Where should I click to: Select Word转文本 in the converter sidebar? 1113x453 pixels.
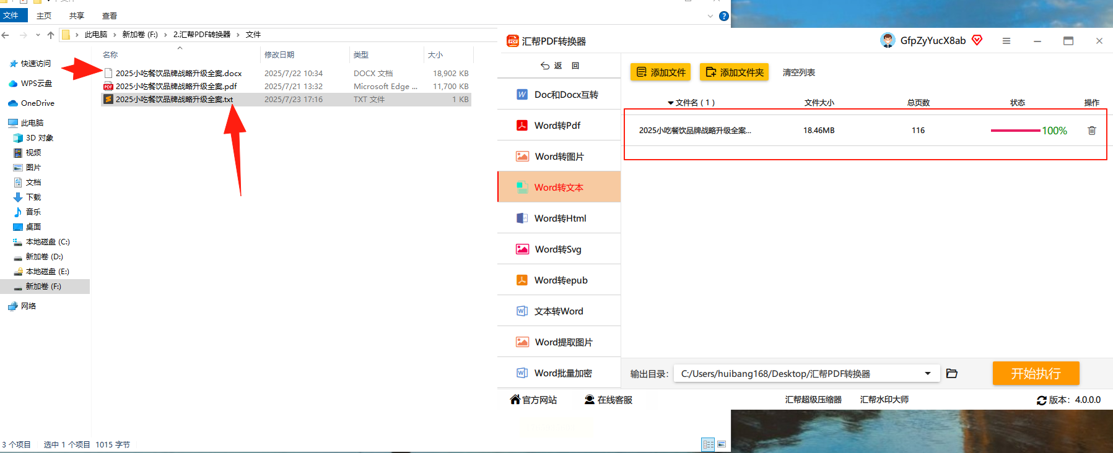[559, 188]
